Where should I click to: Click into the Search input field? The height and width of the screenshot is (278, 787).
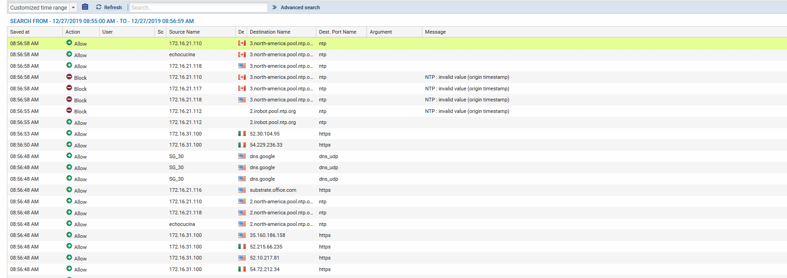pos(198,7)
